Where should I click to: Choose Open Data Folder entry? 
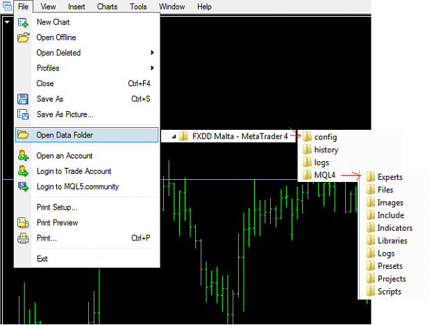[x=87, y=135]
